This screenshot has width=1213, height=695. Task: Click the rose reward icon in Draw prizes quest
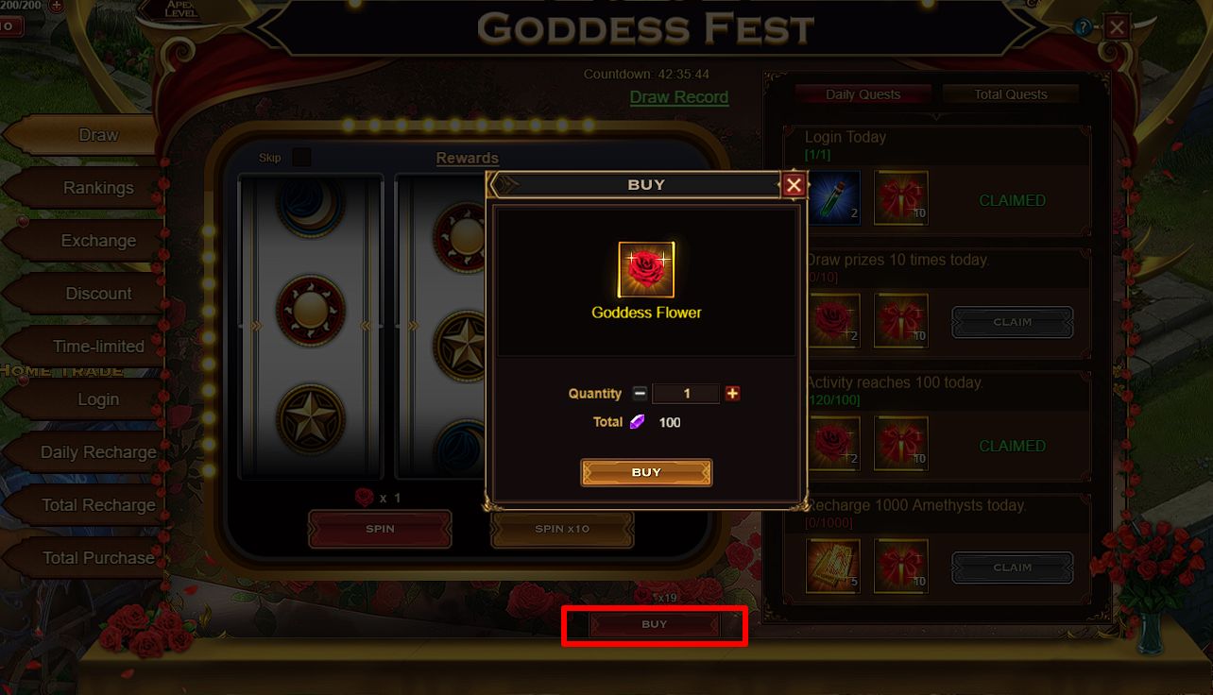coord(834,321)
